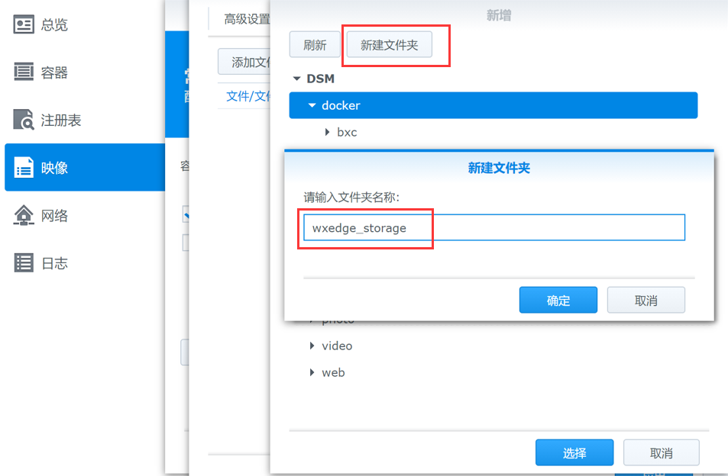Select the 映像 image icon in sidebar
The image size is (728, 476).
pos(24,168)
